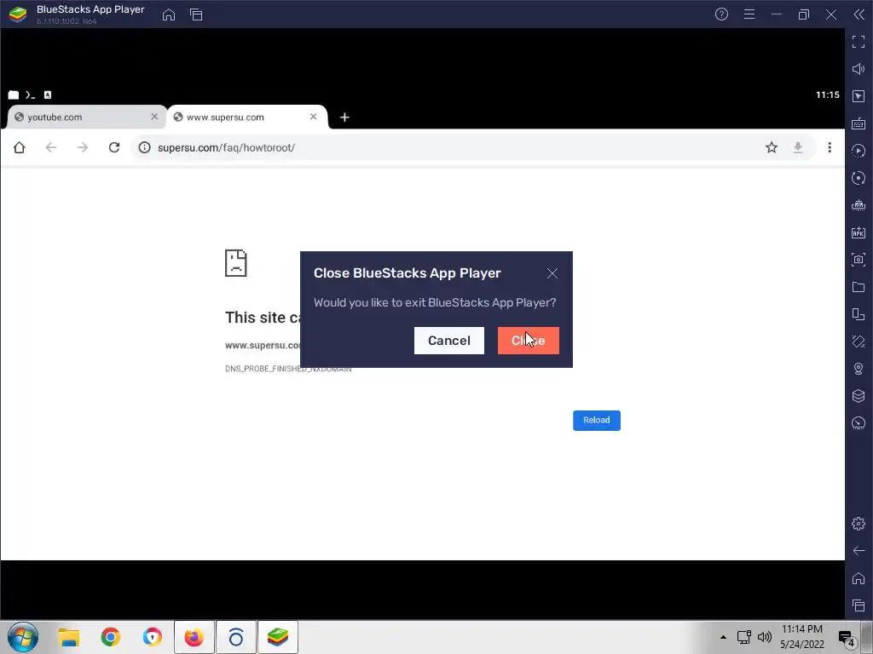The width and height of the screenshot is (873, 654).
Task: Click the rotate screen sidebar icon
Action: point(859,314)
